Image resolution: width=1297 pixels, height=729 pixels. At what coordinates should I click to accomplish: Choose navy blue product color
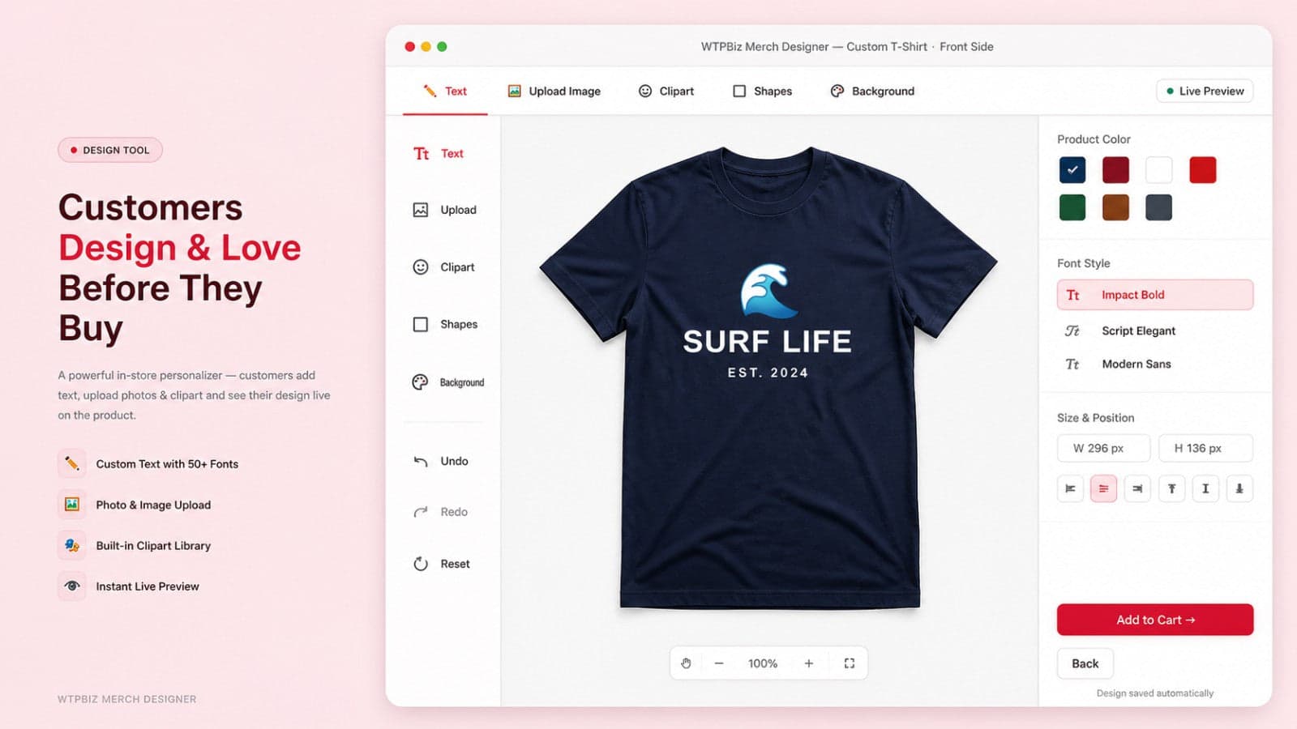(1072, 170)
